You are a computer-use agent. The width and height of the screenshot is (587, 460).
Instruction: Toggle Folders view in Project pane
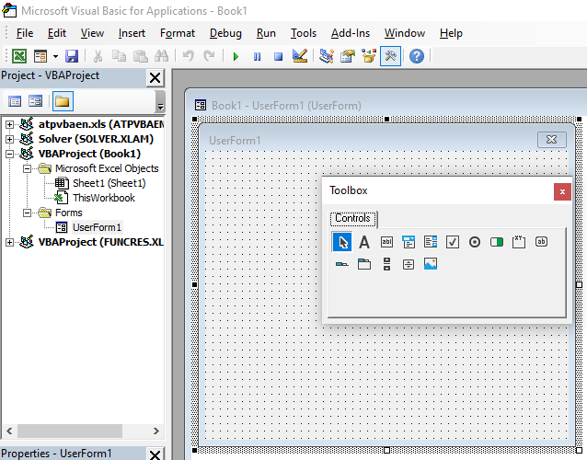coord(63,101)
